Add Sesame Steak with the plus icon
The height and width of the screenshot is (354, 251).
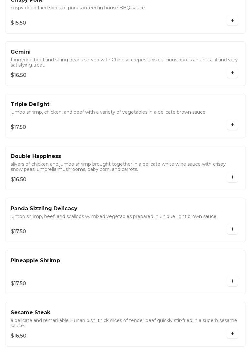(x=232, y=334)
